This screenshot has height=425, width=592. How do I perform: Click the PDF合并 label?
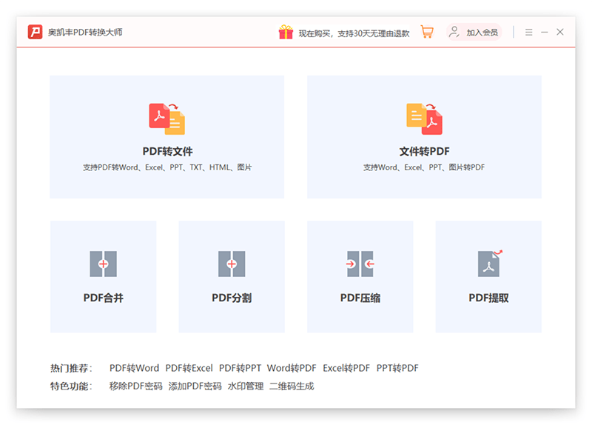[x=103, y=298]
